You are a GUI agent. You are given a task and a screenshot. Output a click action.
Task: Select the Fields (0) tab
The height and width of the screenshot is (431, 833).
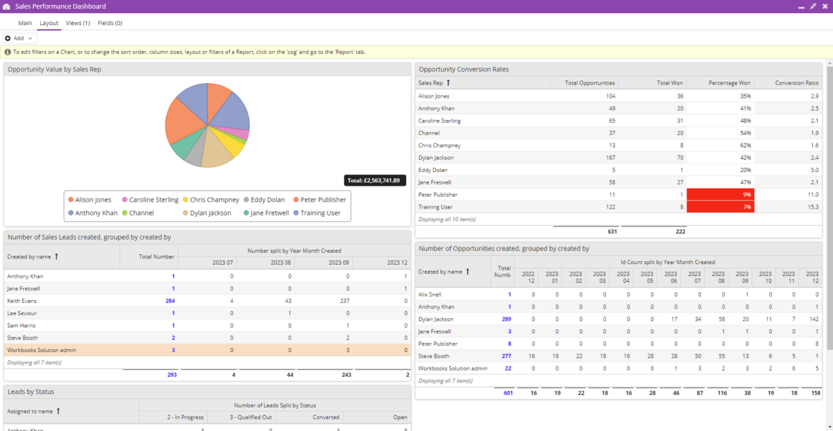(110, 22)
